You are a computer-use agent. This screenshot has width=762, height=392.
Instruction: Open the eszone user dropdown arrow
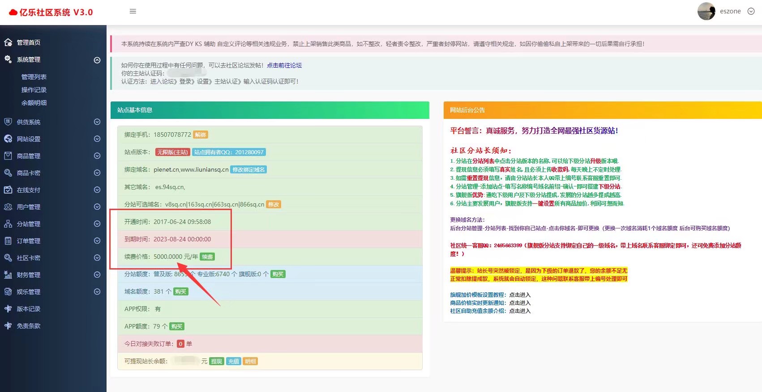(751, 12)
